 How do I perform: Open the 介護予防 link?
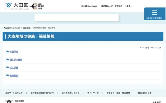coord(14,51)
